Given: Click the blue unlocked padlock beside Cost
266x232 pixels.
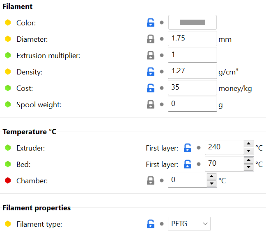Looking at the screenshot, I should [151, 88].
